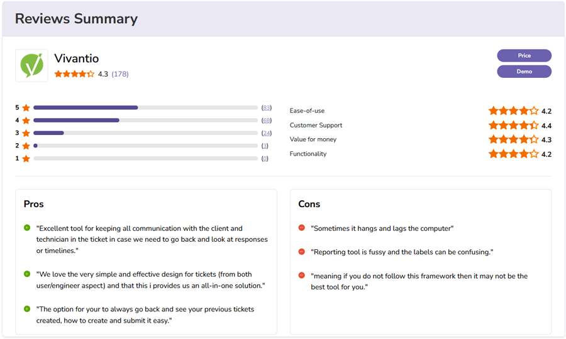Open the (0) one-star reviews link

265,158
